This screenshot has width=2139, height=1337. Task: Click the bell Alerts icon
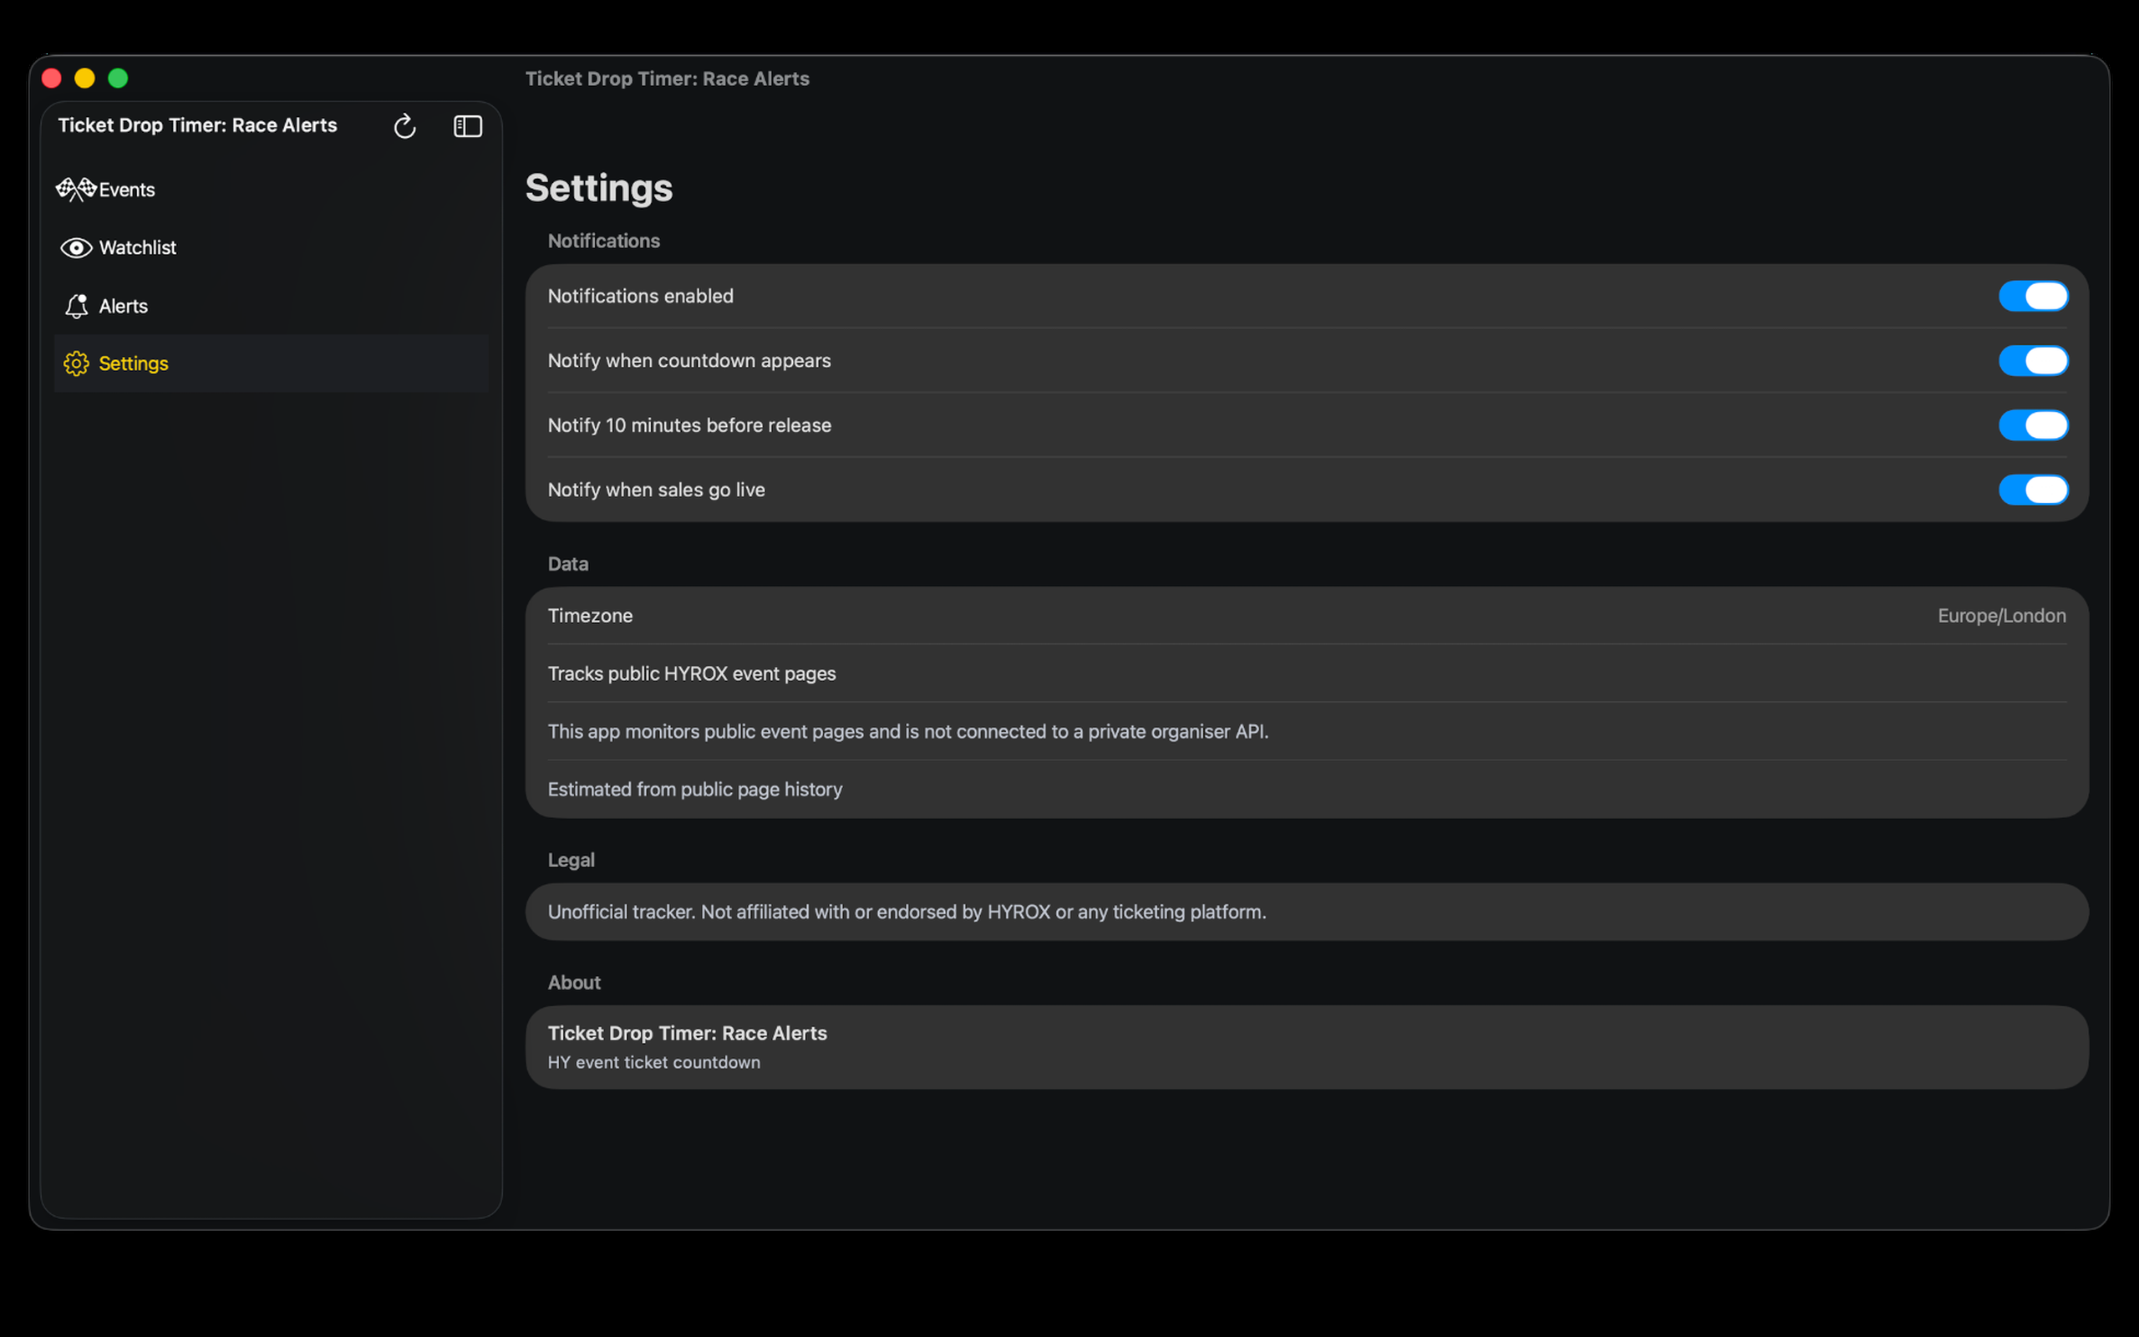click(76, 306)
